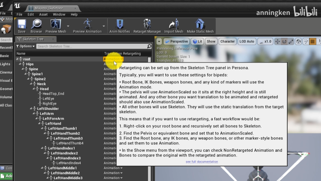Select the LeftEye bone

click(48, 98)
